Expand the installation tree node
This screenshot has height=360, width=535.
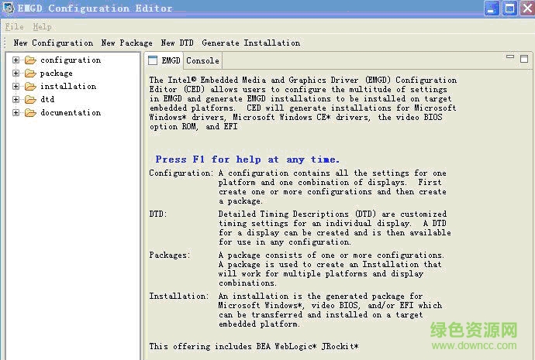click(16, 87)
